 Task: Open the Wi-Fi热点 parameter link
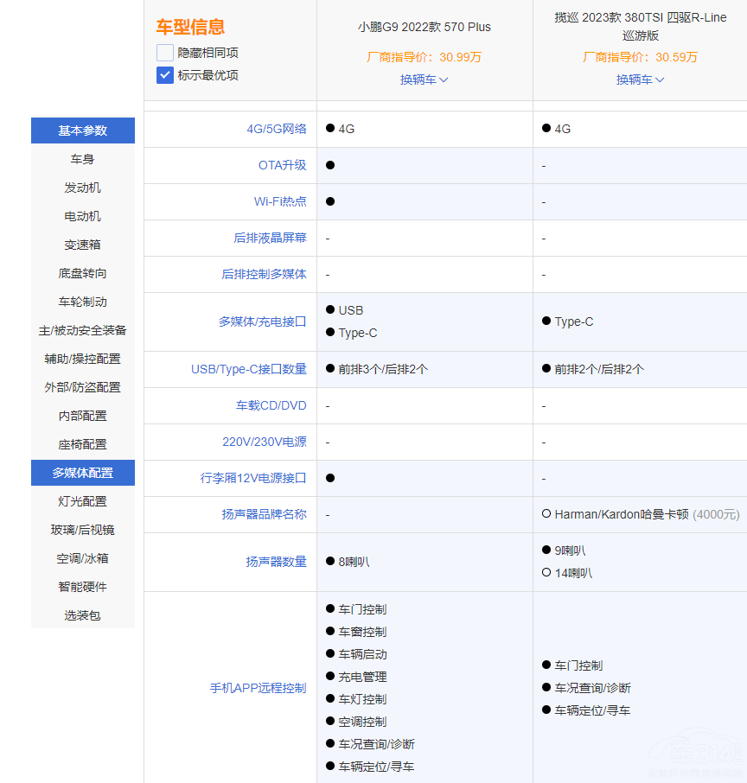tap(279, 201)
